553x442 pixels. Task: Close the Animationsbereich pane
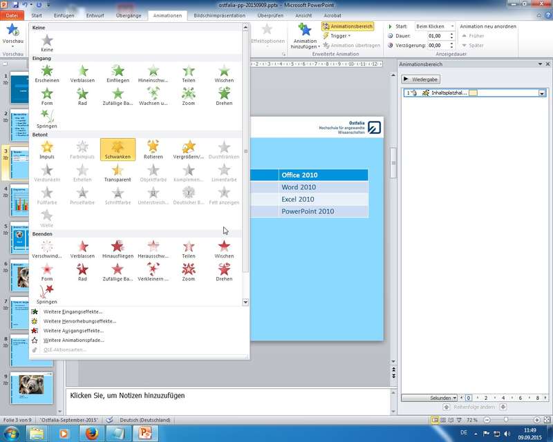547,64
